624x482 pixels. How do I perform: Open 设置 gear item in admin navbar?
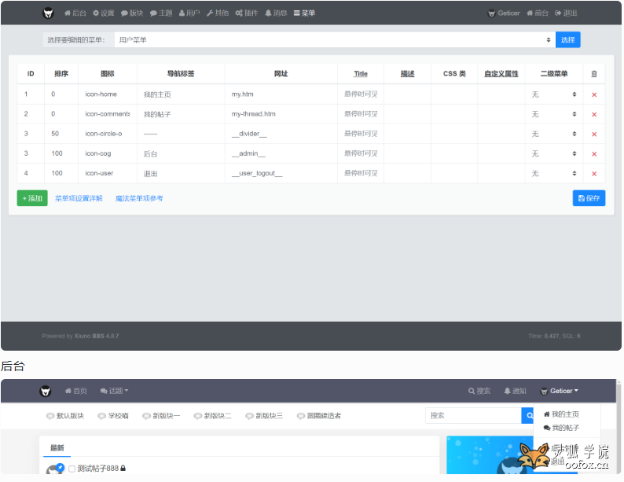tap(103, 13)
